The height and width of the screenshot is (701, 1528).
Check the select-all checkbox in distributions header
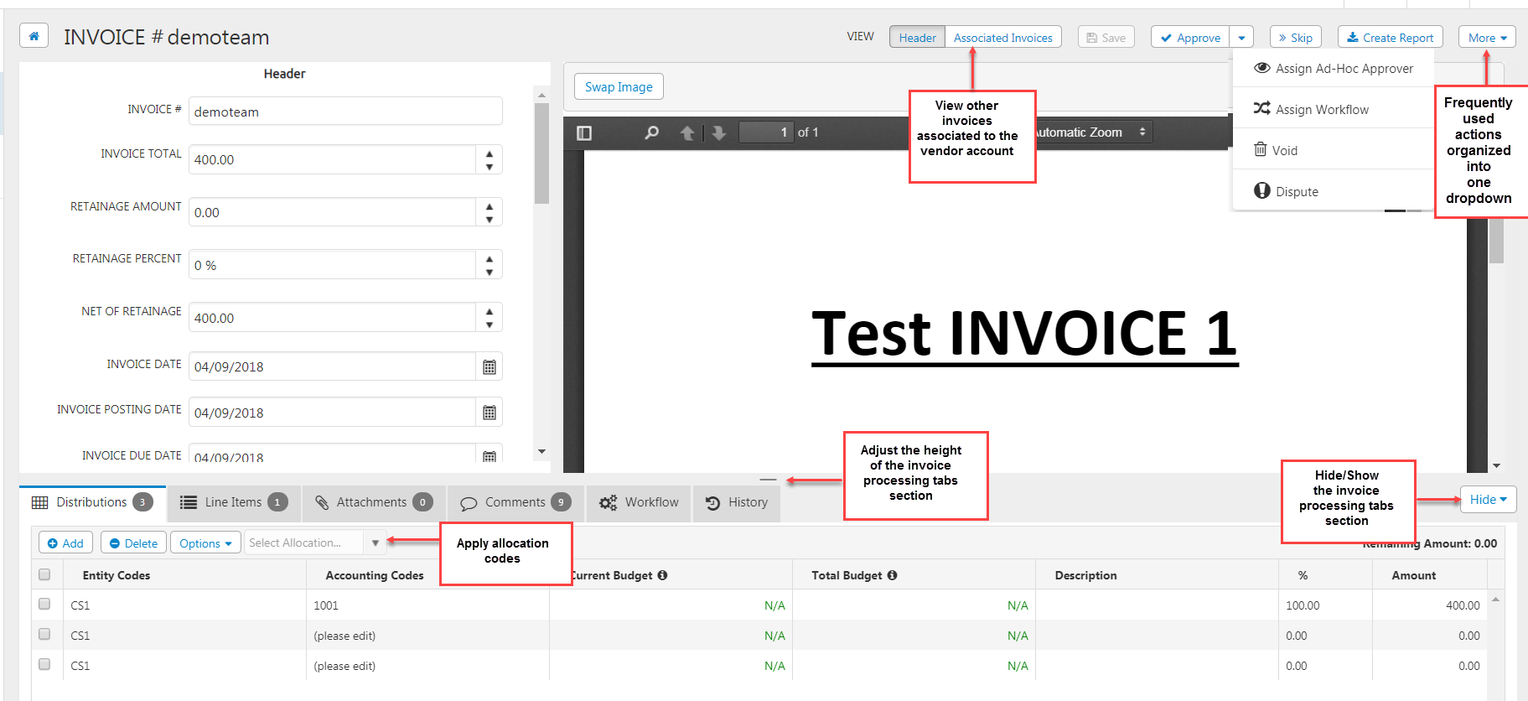[x=44, y=574]
